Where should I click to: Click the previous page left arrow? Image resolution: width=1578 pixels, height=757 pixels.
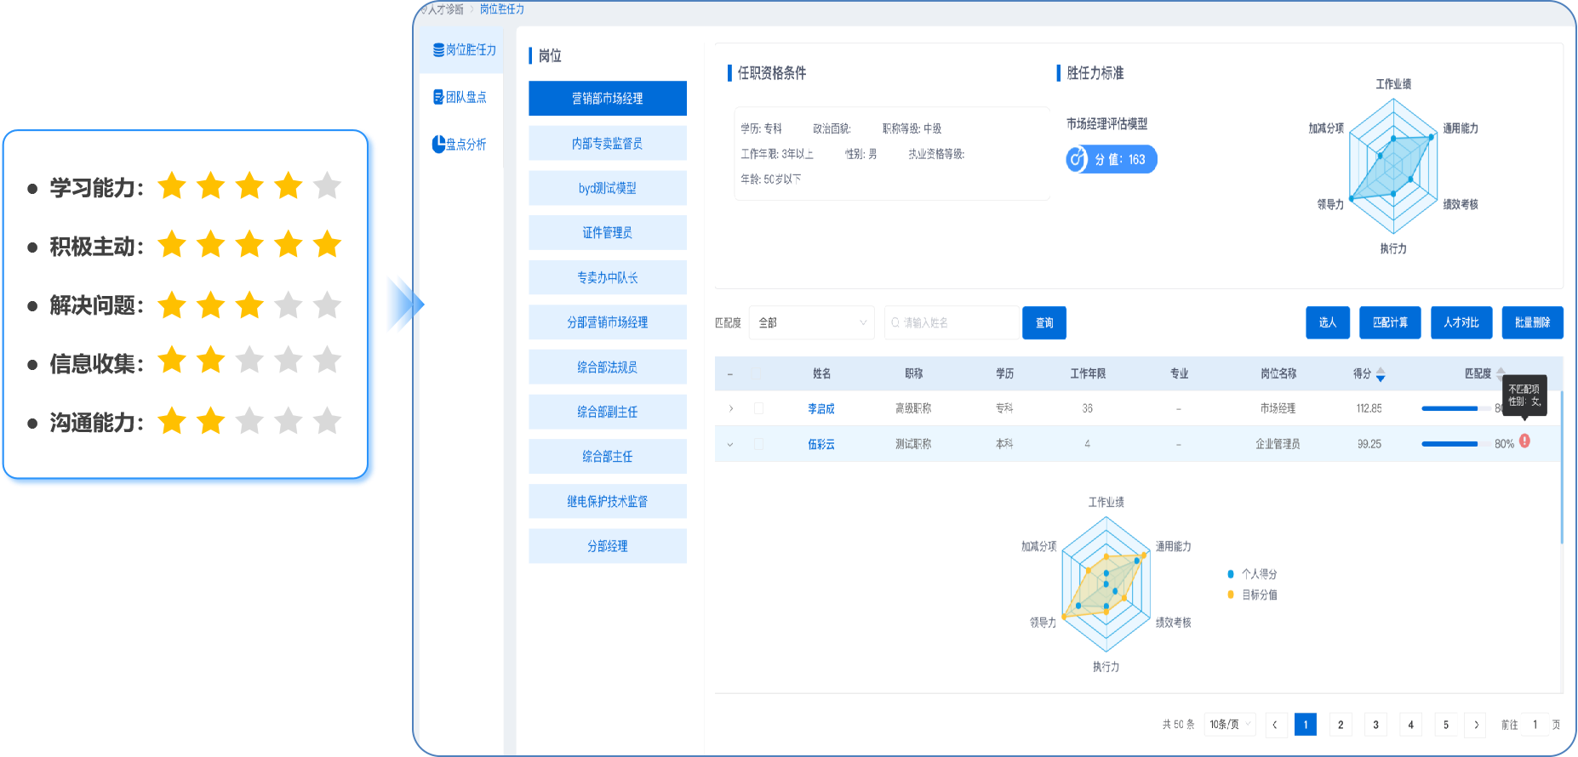click(x=1275, y=725)
